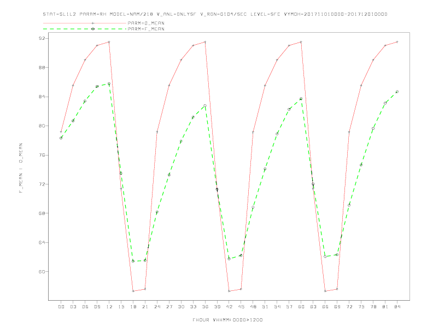Click x-axis tick label 48
Screen dimensions: 433x334
[x=253, y=307]
